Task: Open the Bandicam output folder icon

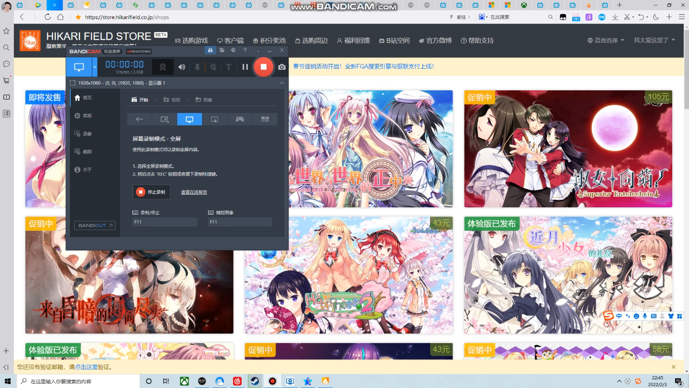Action: 222,50
